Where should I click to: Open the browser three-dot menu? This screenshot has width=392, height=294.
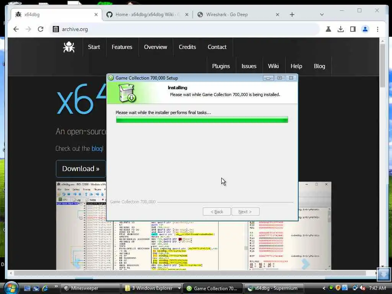pos(377,29)
